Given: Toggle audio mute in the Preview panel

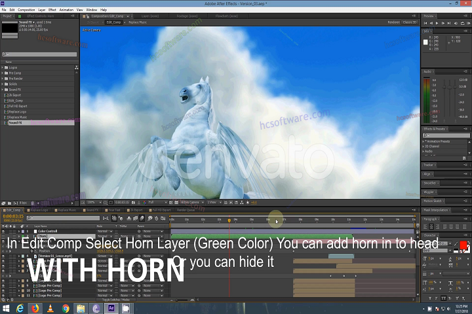Looking at the screenshot, I should pos(456,23).
